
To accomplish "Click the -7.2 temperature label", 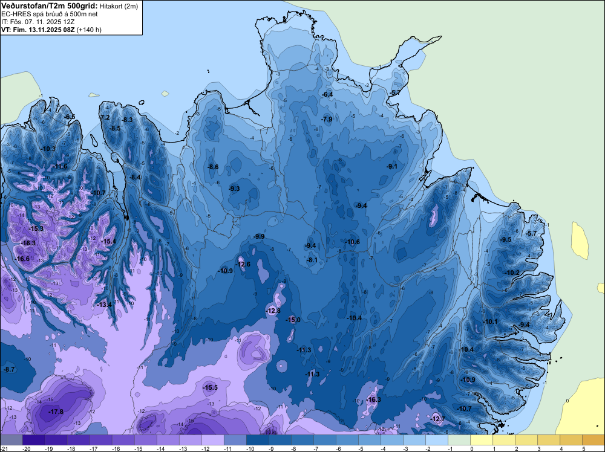I will click(x=105, y=117).
